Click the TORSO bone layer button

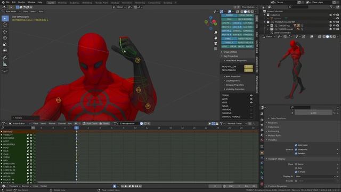(x=229, y=15)
